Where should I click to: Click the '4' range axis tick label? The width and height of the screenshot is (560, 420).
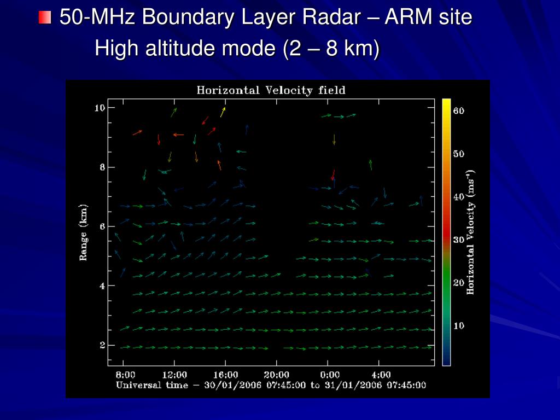(102, 285)
